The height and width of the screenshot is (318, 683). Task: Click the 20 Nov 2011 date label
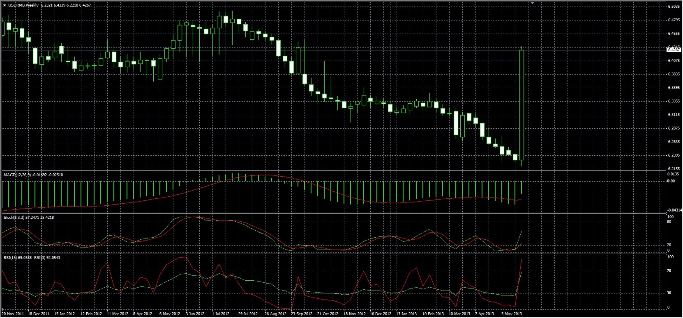(12, 314)
